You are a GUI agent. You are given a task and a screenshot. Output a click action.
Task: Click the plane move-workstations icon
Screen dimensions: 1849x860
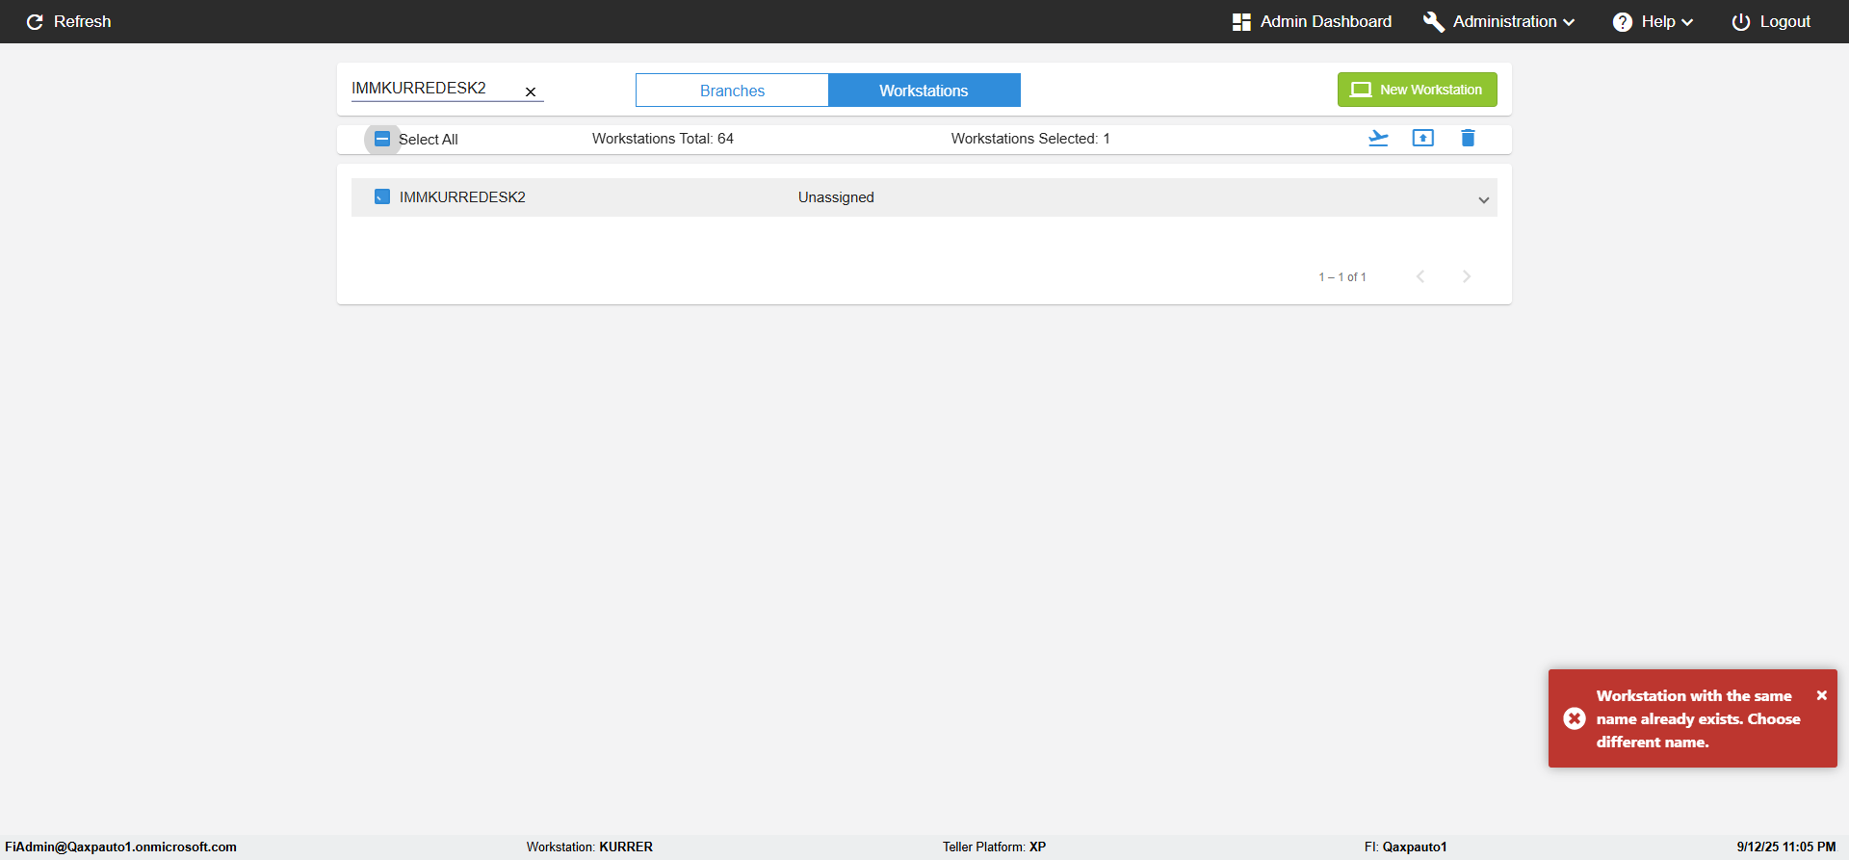pos(1378,138)
